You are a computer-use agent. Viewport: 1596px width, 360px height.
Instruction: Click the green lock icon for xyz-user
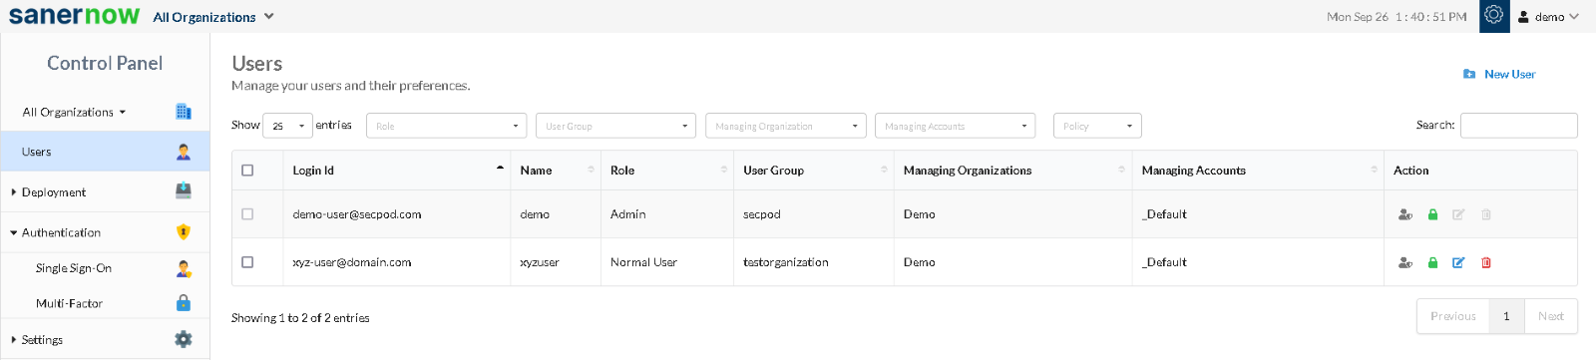[x=1432, y=262]
